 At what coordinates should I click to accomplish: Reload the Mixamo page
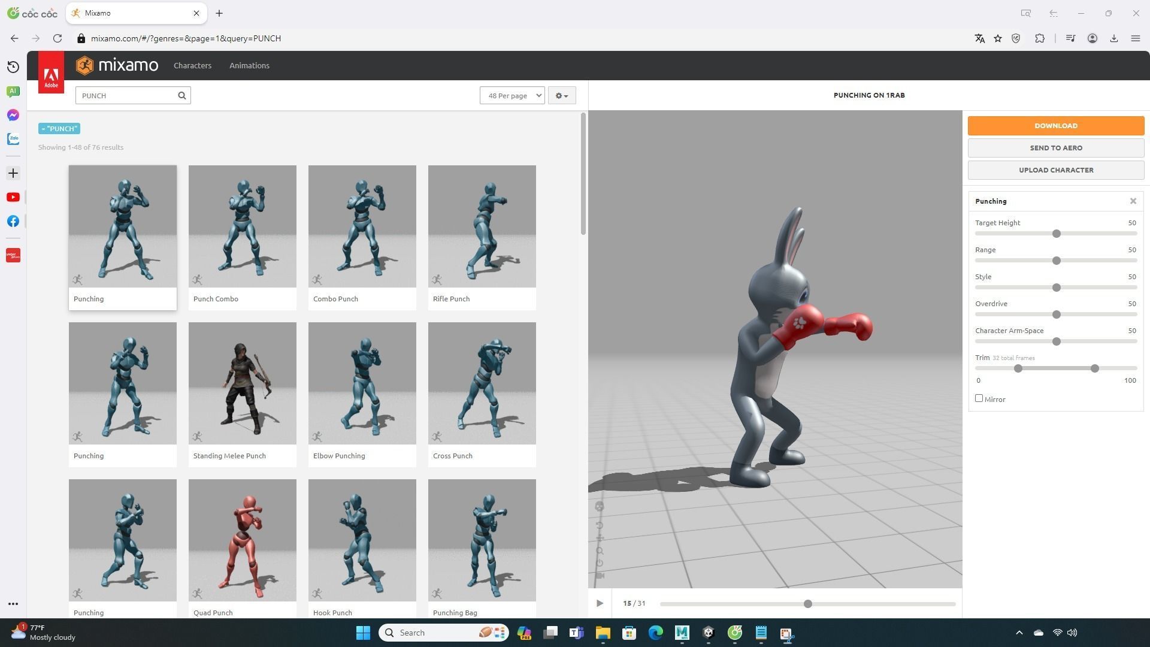[57, 38]
